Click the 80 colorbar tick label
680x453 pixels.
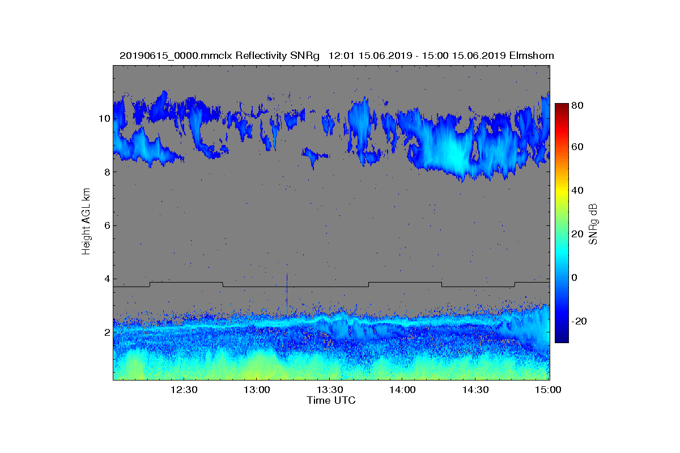pyautogui.click(x=577, y=105)
